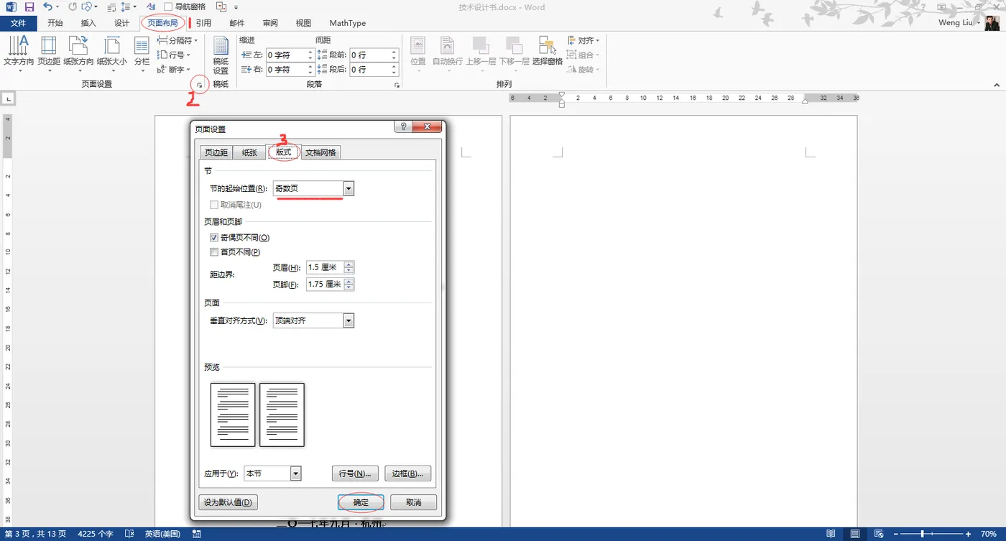The height and width of the screenshot is (541, 1006).
Task: Click the tab selector at ruler corner
Action: (x=8, y=98)
